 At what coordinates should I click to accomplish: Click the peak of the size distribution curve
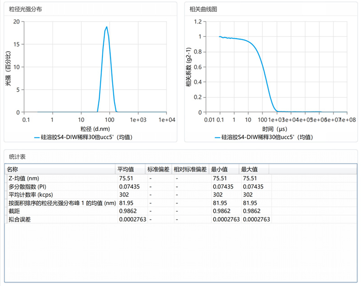(106, 27)
